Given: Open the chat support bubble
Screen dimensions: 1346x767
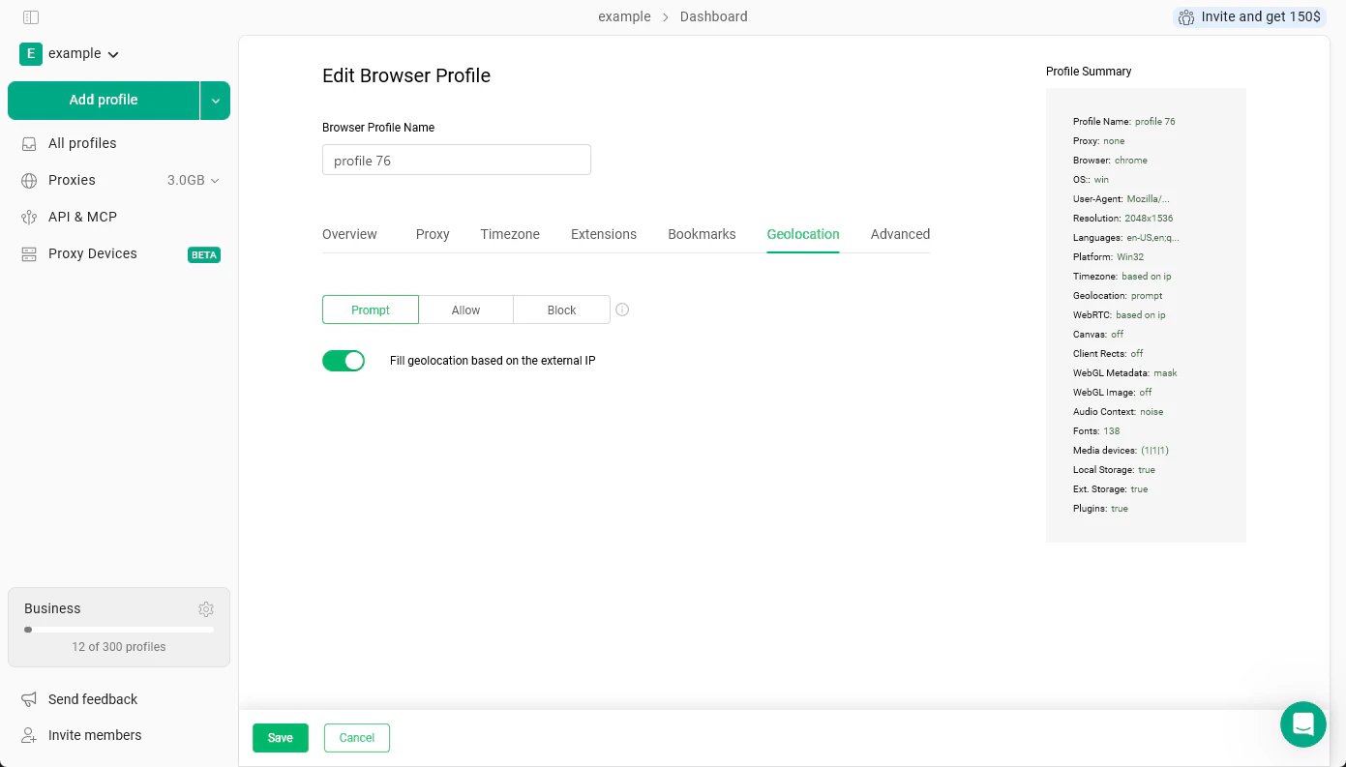Looking at the screenshot, I should (1303, 724).
